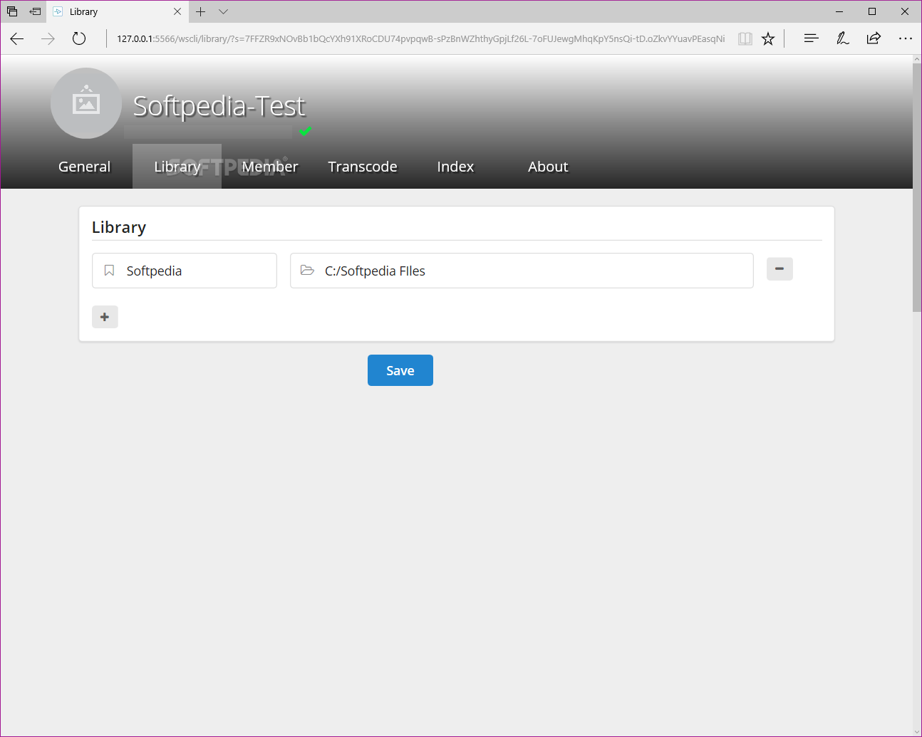This screenshot has height=737, width=922.
Task: Select the Library tab
Action: [177, 167]
